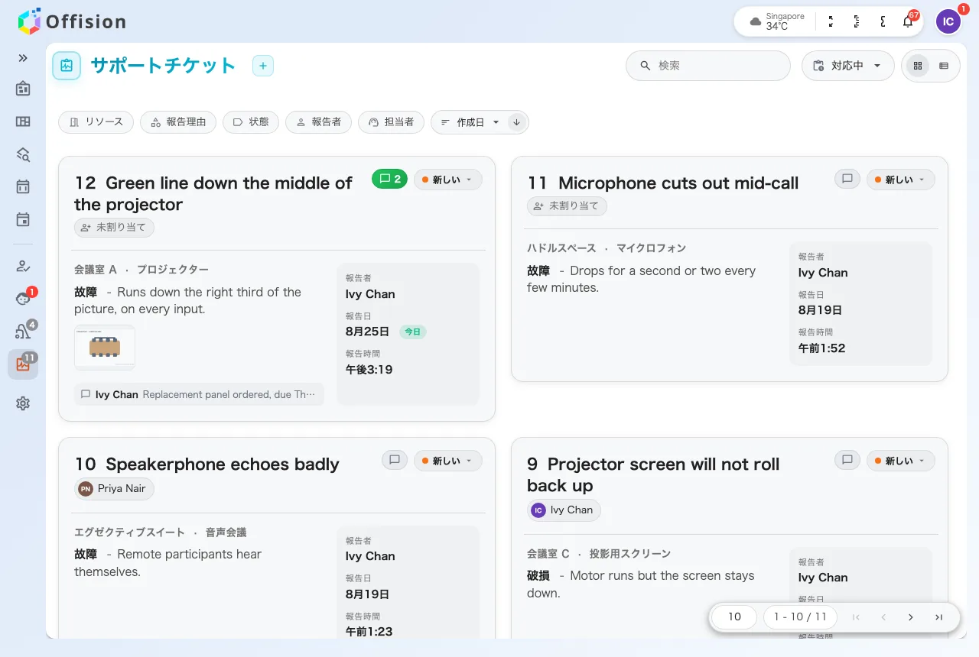Jump to last page of tickets
979x657 pixels.
click(x=938, y=617)
